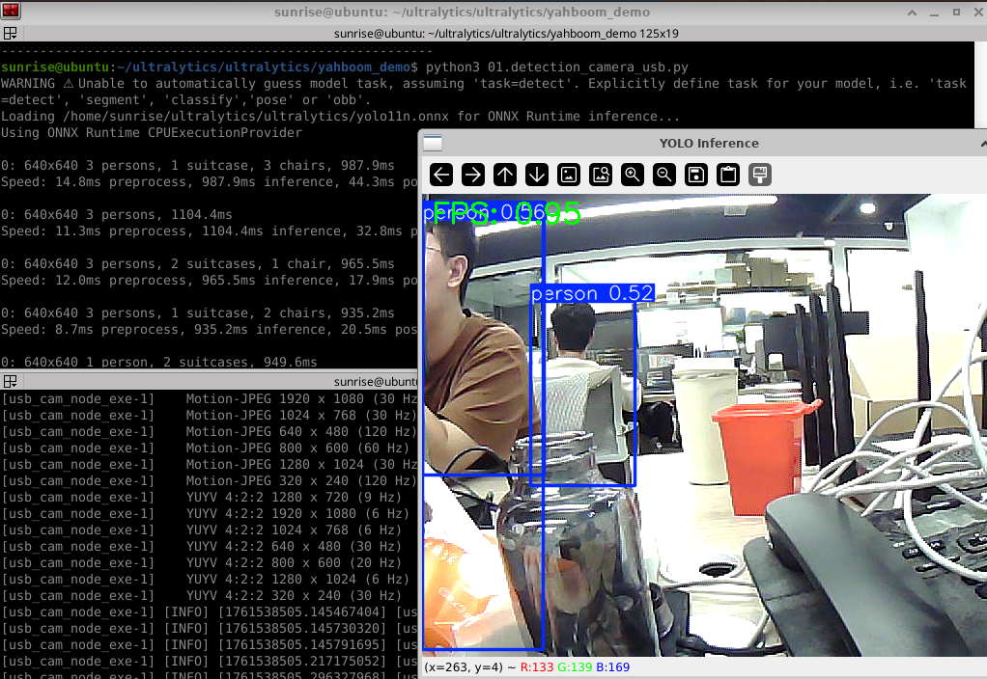Click the 'Speed: 11.3ms preprocess' line

209,231
